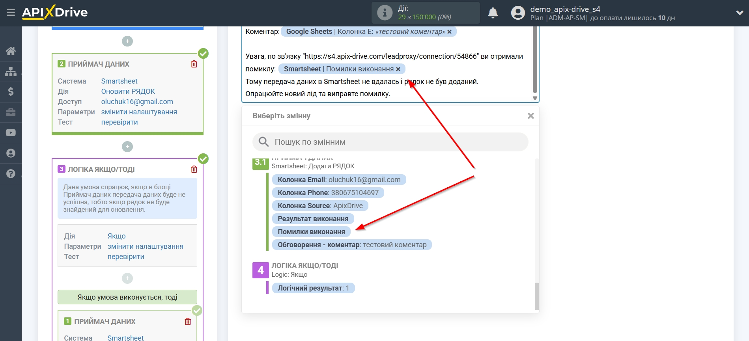Viewport: 749px width, 341px height.
Task: Open the briefcase sidebar icon
Action: click(x=11, y=112)
